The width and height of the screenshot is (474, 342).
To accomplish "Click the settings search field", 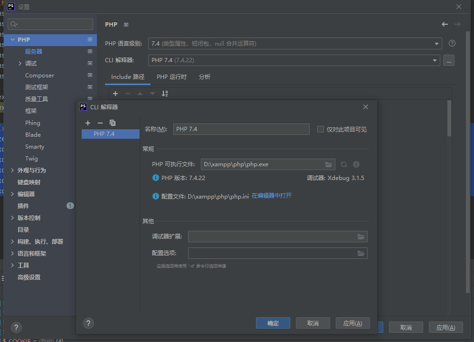I will coord(50,24).
